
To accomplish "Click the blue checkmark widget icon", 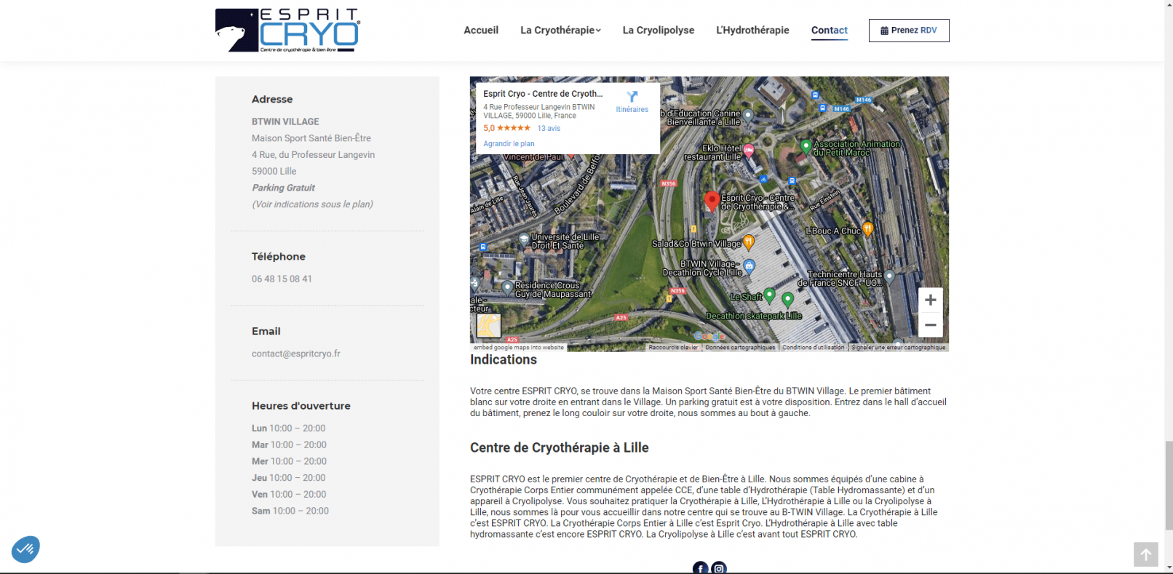I will [25, 549].
